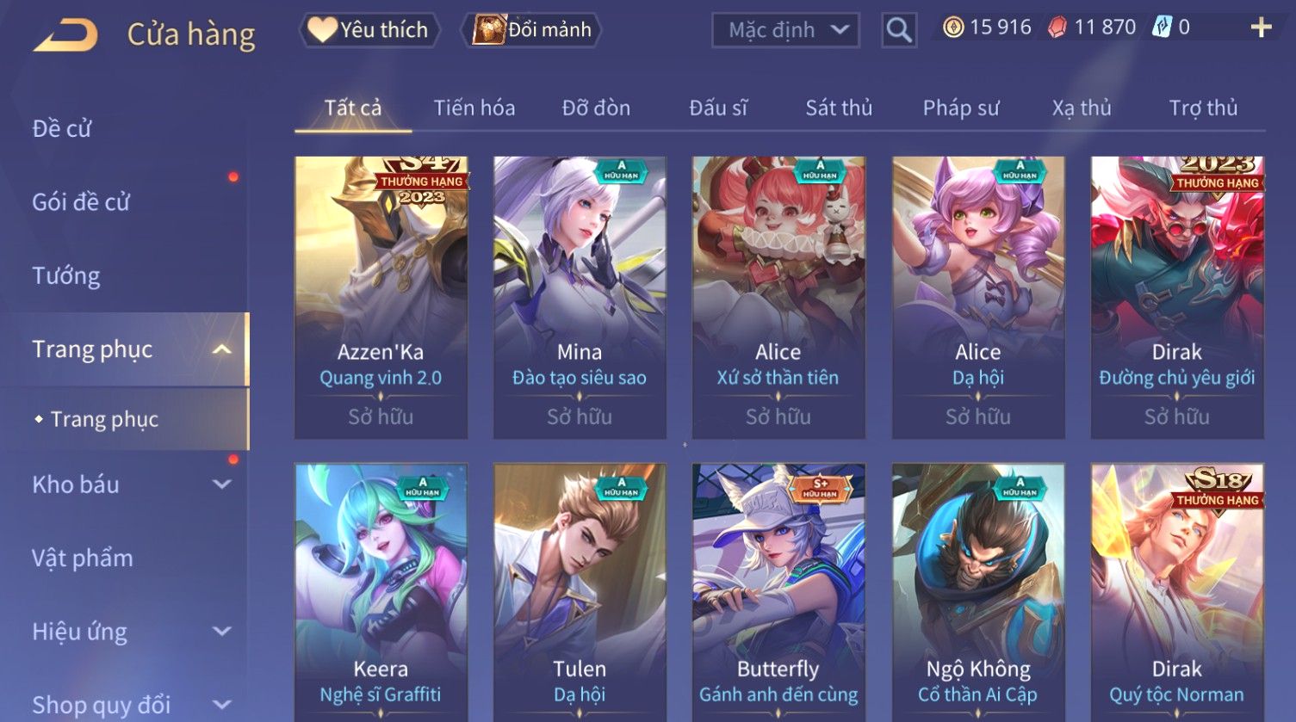Open Butterfly Gánh anh đến cùng skin card
The height and width of the screenshot is (722, 1296).
point(778,592)
